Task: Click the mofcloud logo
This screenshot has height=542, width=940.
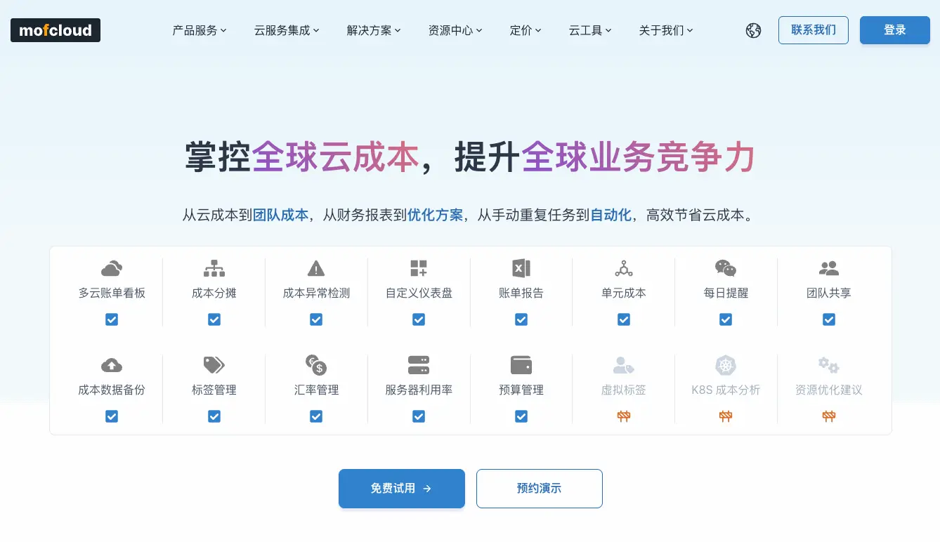Action: (55, 30)
